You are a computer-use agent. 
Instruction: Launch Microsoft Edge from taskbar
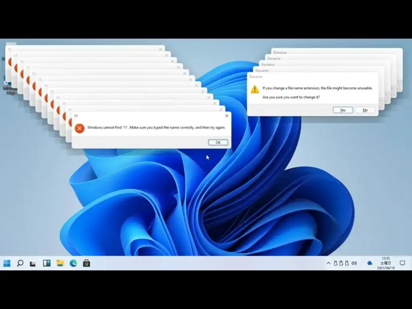coord(73,263)
